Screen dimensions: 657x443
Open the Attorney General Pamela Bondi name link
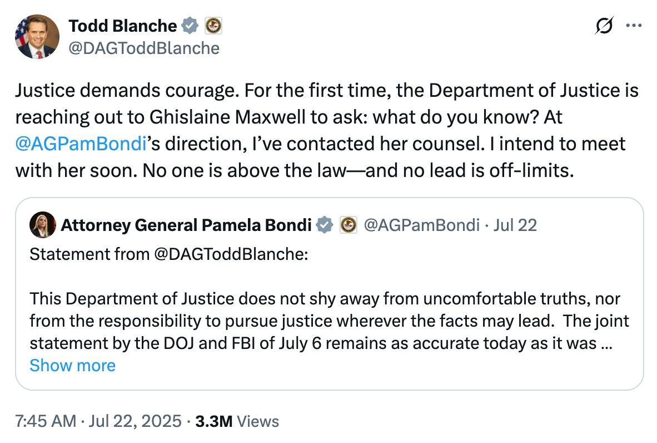pyautogui.click(x=186, y=225)
